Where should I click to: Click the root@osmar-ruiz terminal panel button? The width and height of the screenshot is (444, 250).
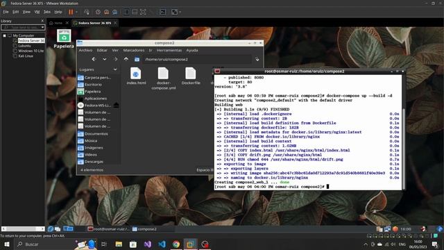(x=109, y=229)
